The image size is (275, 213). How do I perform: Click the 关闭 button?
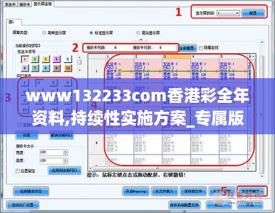pyautogui.click(x=250, y=205)
